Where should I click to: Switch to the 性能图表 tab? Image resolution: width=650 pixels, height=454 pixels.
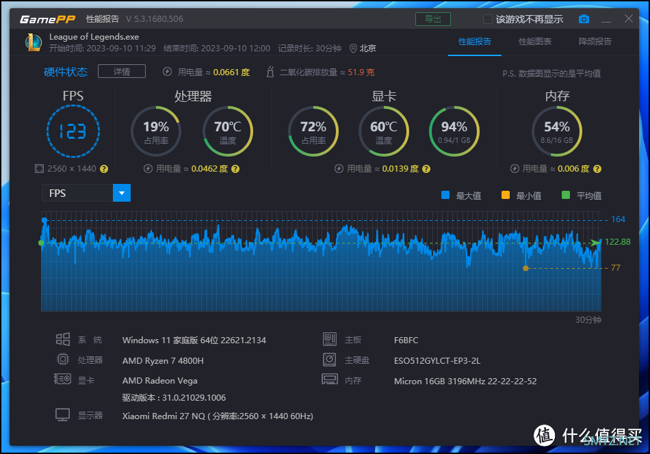coord(535,42)
